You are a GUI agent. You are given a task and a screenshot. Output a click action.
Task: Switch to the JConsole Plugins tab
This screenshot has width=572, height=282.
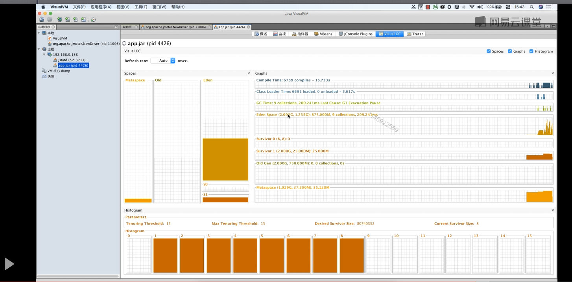tap(356, 34)
